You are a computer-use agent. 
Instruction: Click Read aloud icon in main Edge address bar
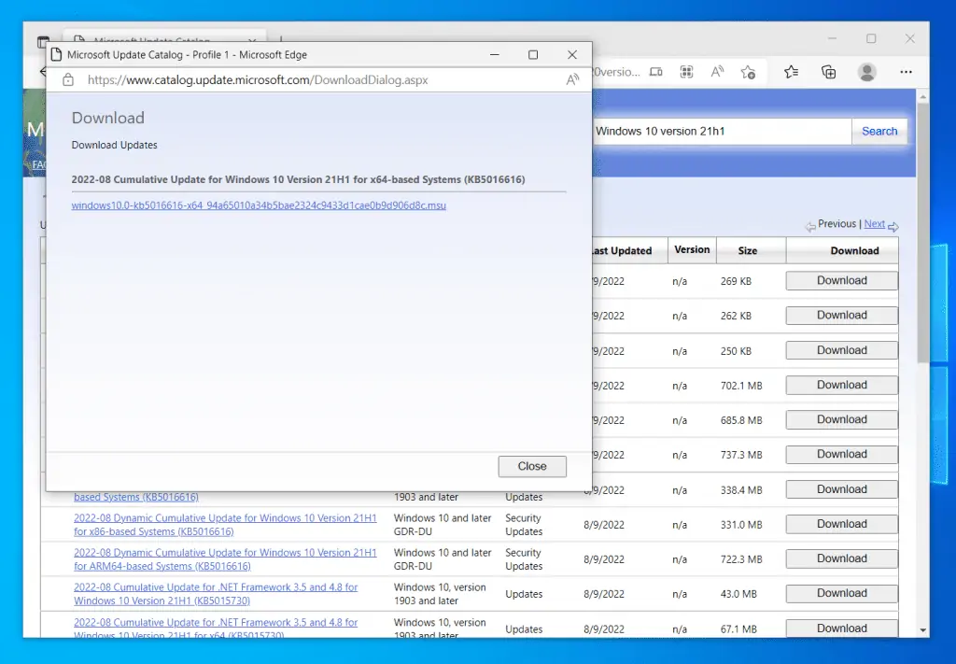tap(717, 72)
